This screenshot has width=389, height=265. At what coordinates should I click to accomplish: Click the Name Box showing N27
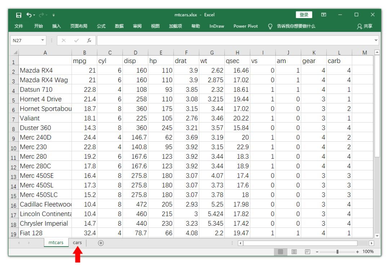25,40
